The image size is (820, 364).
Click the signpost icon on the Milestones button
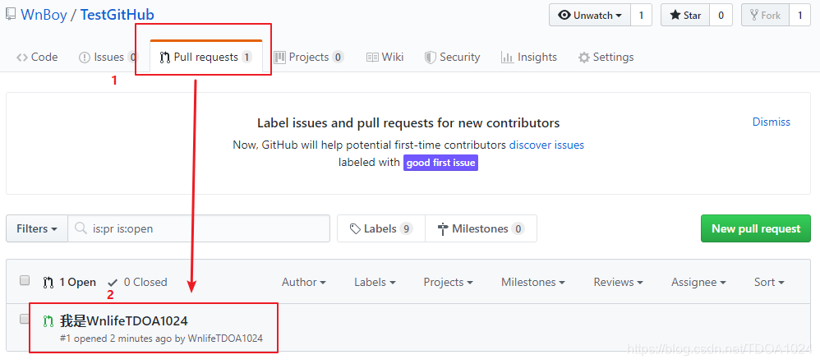click(443, 228)
